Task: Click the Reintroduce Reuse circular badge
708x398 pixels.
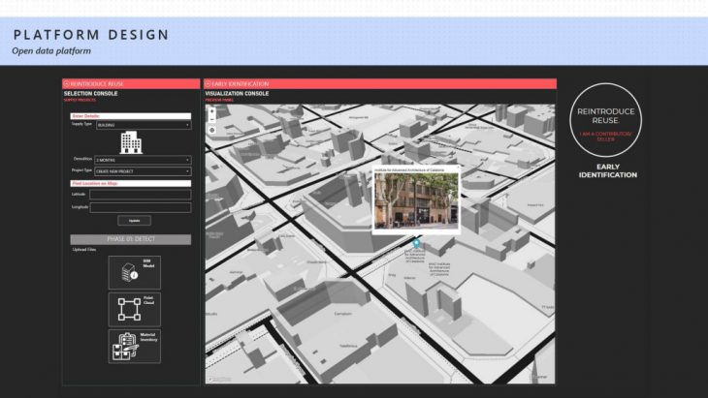Action: pos(607,119)
